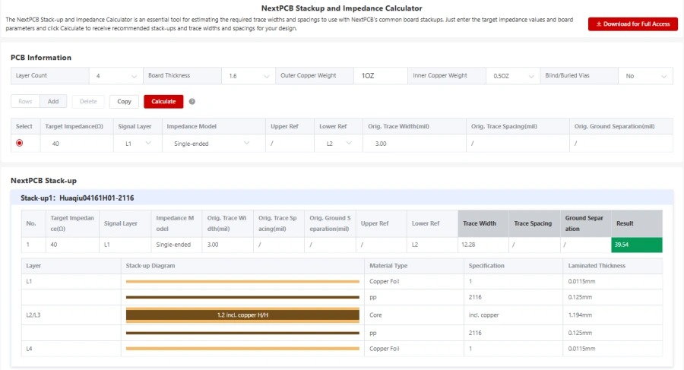
Task: Click the L4 copper foil diagram bar
Action: (x=242, y=349)
